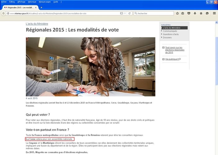Open the Historique menu
Viewport: 218px width, 155px height.
(32, 2)
